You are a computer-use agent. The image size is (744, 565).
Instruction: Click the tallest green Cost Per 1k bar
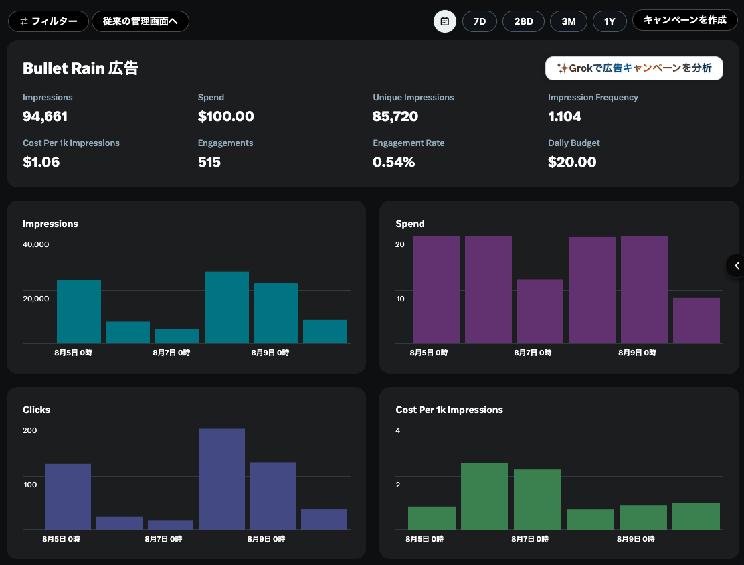tap(484, 496)
